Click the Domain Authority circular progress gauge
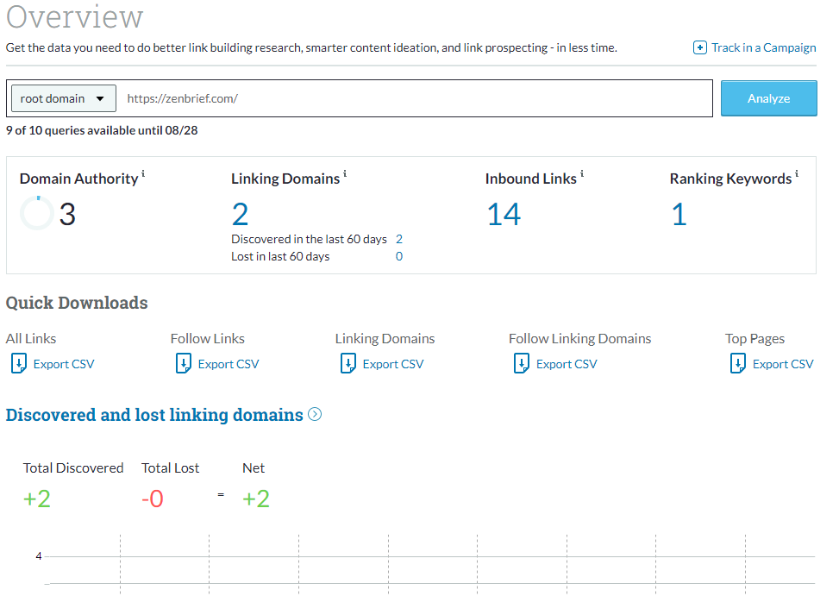839x596 pixels. click(x=37, y=213)
